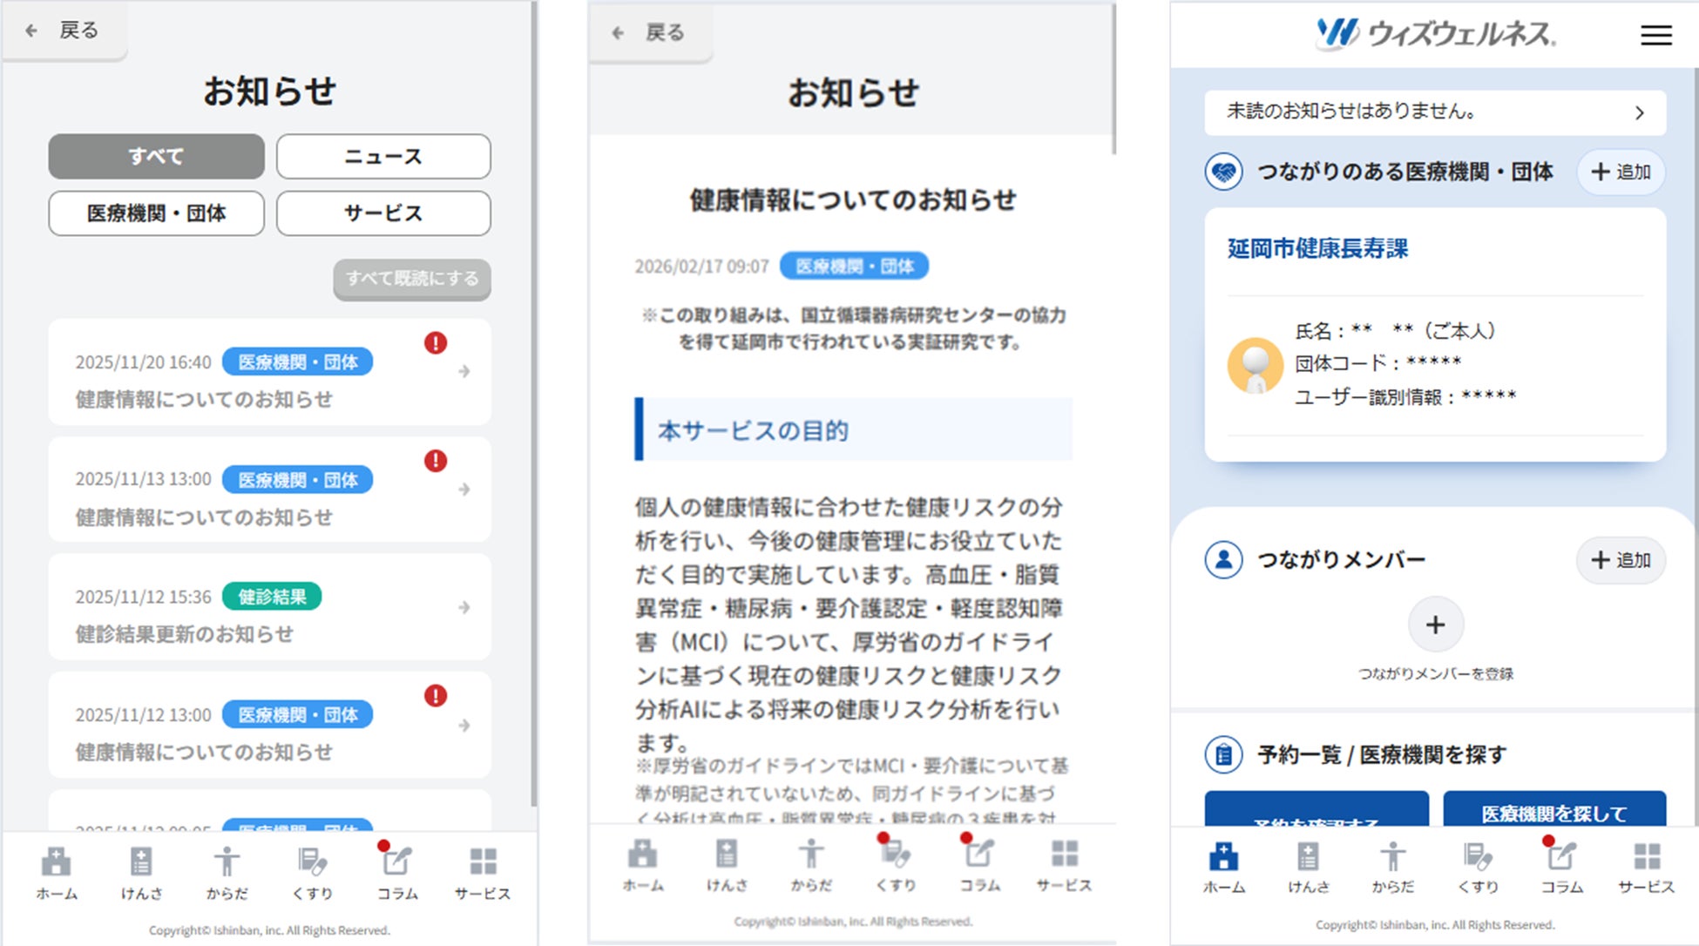The width and height of the screenshot is (1699, 946).
Task: Open hamburger menu in ウィズウェルネス header
Action: pyautogui.click(x=1655, y=35)
